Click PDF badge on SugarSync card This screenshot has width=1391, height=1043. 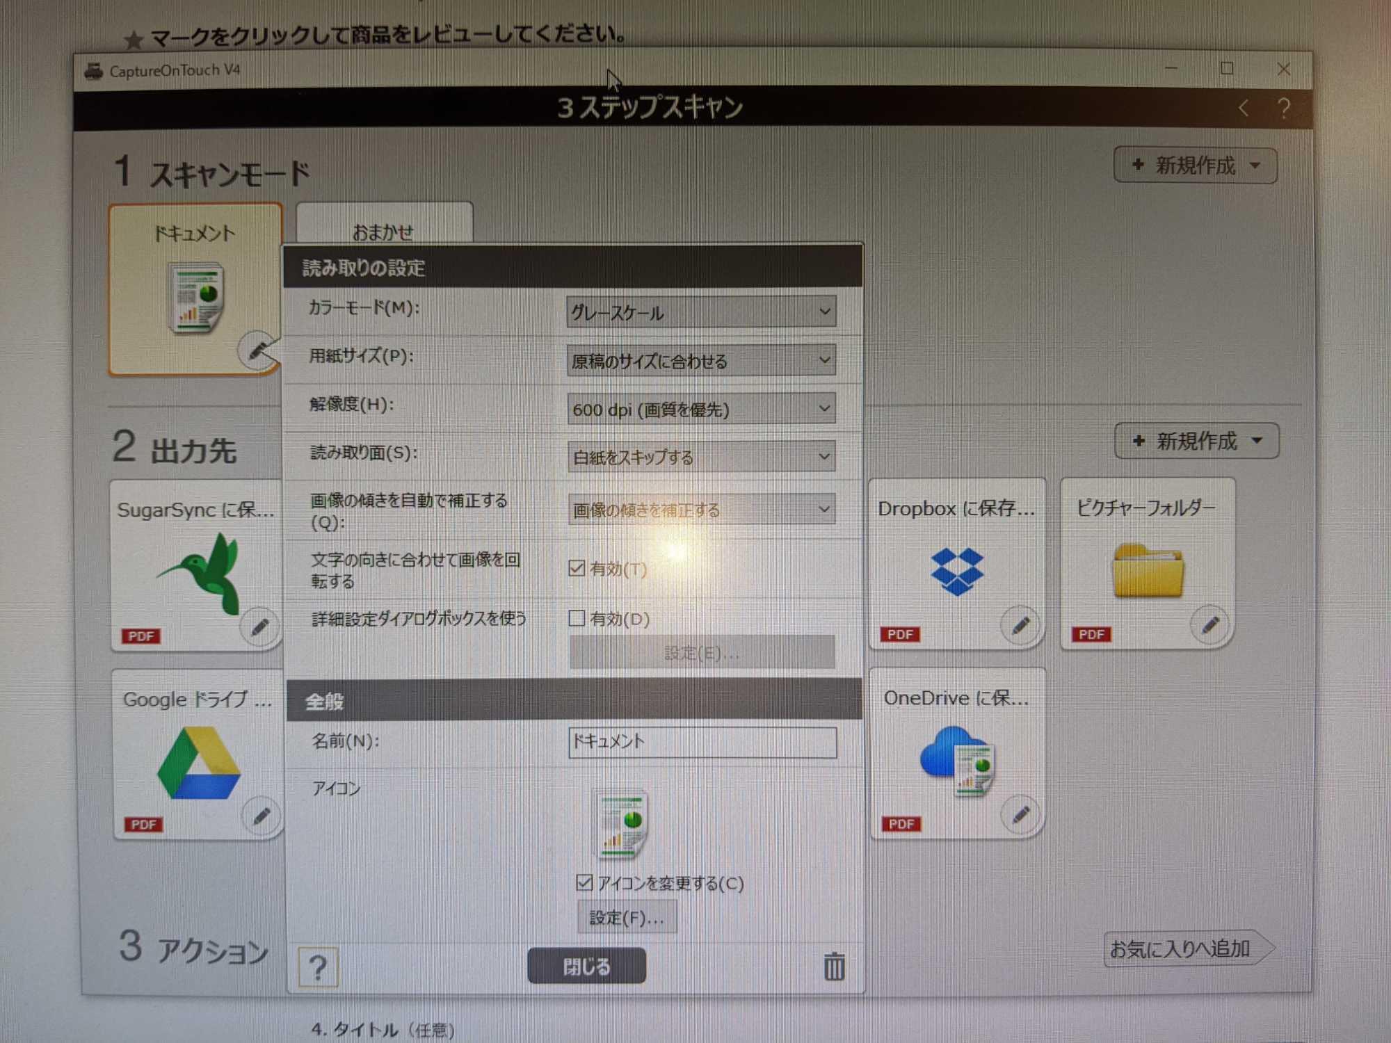[141, 636]
